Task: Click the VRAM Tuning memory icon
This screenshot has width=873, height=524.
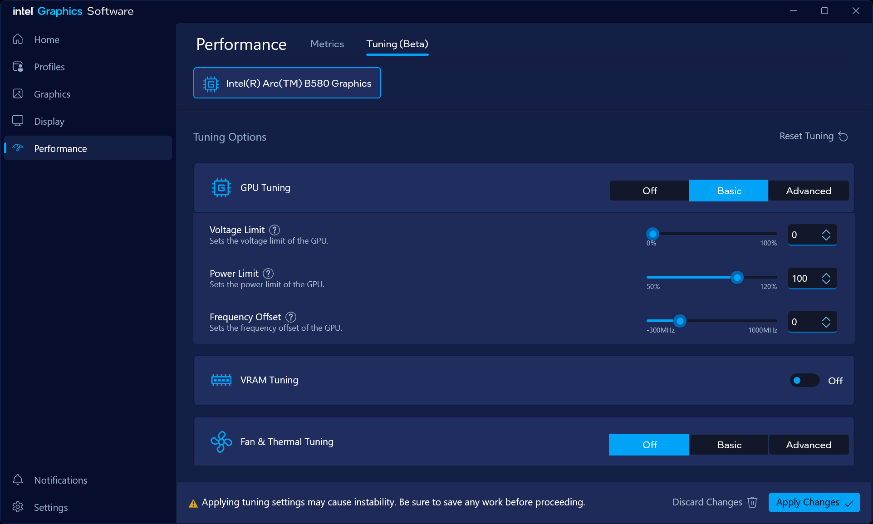Action: point(221,380)
